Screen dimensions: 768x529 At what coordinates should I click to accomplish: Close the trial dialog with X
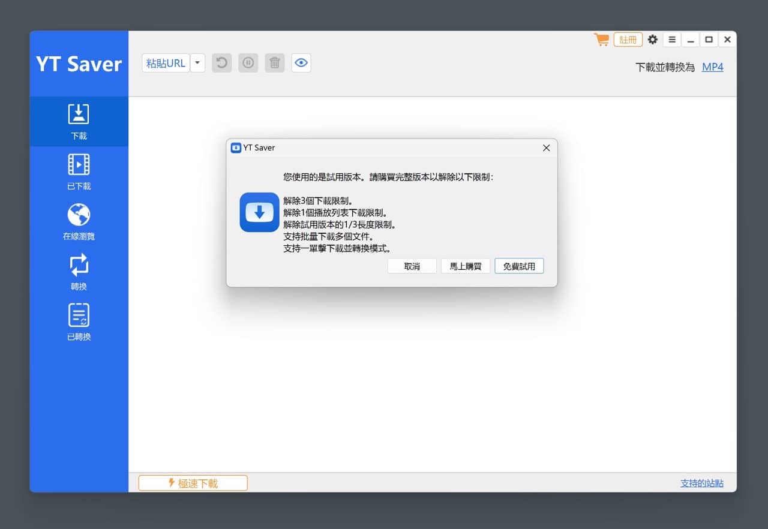[x=546, y=148]
